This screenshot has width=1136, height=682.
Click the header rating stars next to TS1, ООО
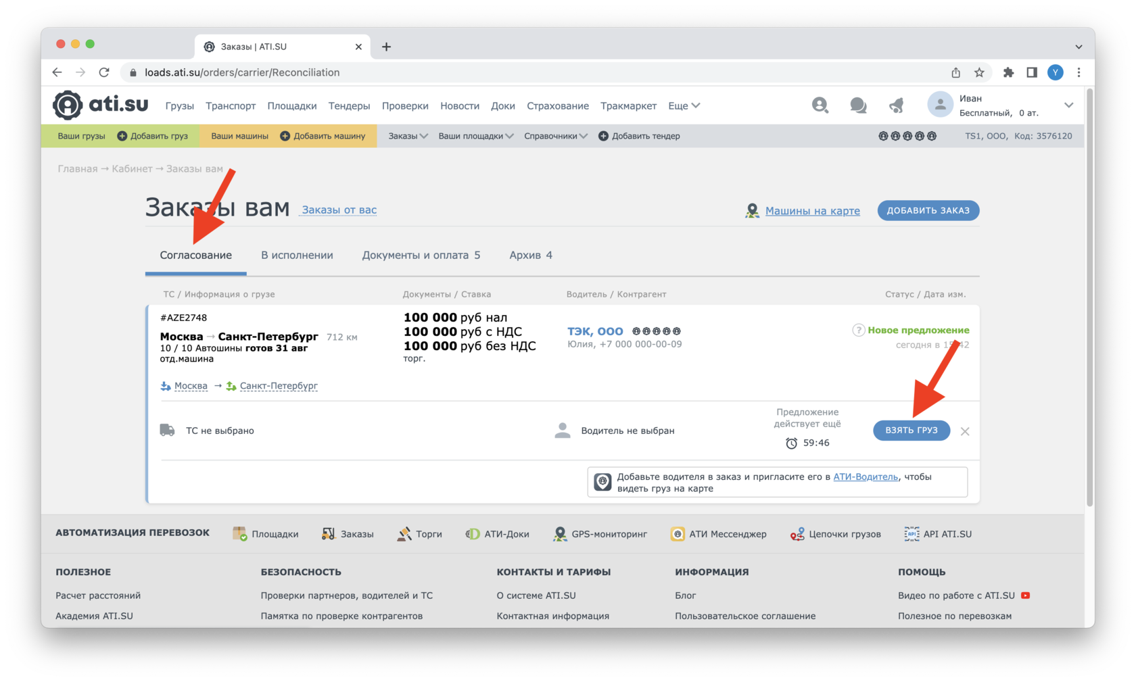pos(907,136)
